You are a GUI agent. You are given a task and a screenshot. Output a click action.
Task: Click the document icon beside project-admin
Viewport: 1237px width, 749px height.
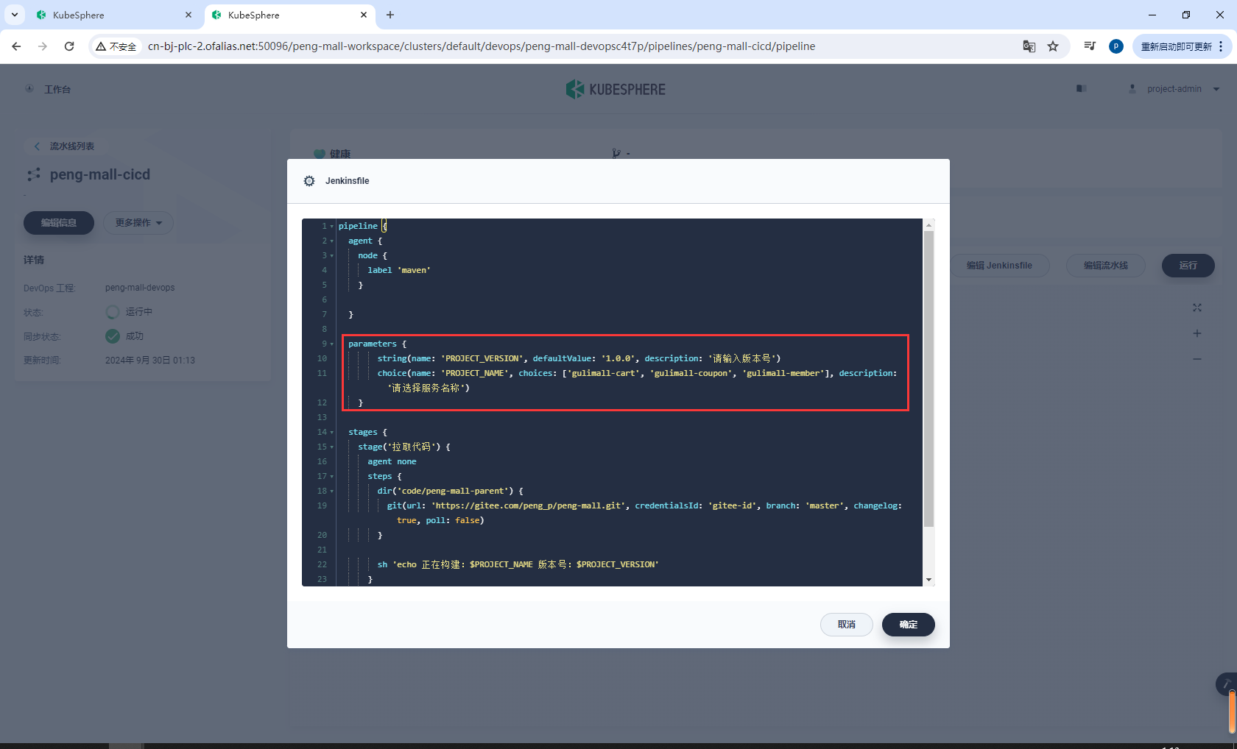point(1082,89)
